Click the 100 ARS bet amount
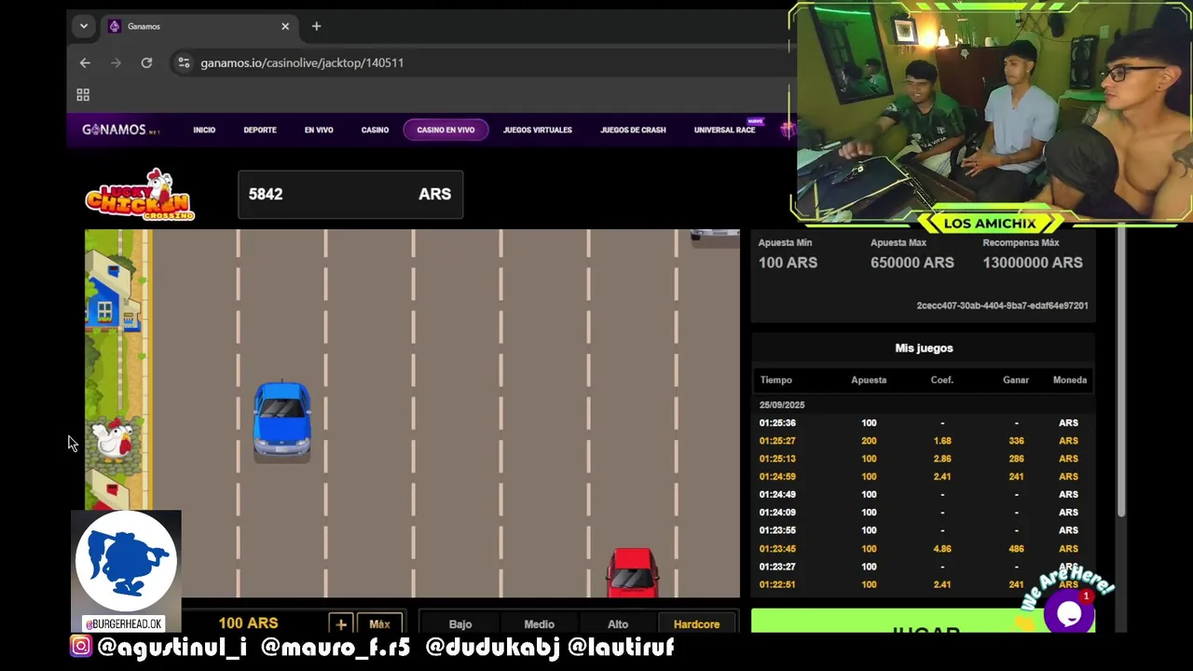This screenshot has width=1193, height=671. pyautogui.click(x=248, y=623)
